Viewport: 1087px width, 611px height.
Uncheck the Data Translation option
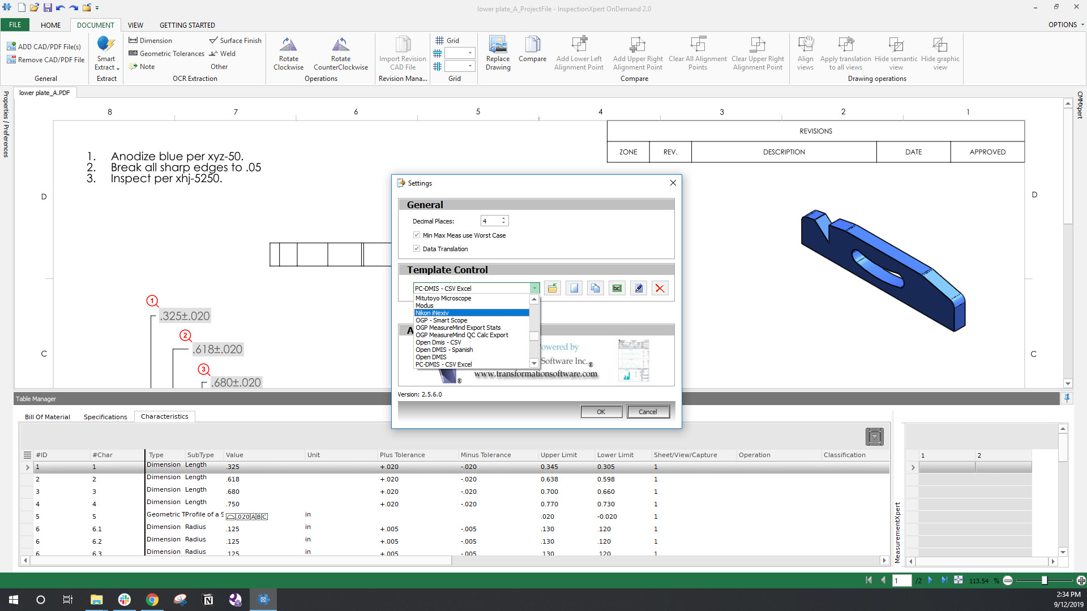tap(417, 248)
